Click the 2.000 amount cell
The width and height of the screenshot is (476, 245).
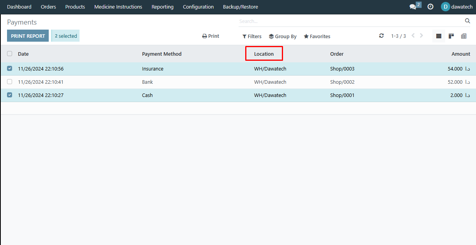coord(460,95)
